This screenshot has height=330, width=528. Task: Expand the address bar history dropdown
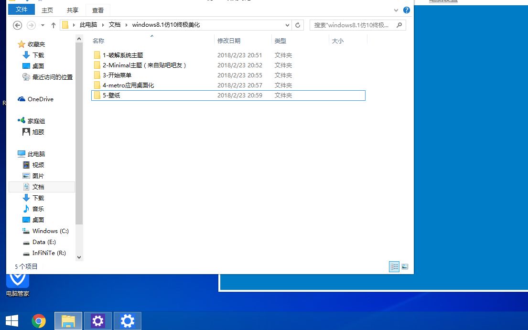coord(287,25)
